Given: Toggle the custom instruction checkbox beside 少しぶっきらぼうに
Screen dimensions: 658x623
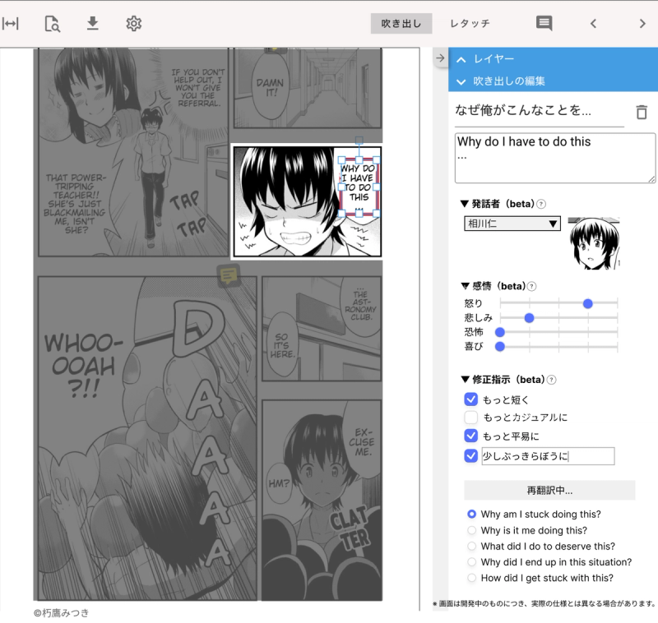Looking at the screenshot, I should (x=470, y=455).
